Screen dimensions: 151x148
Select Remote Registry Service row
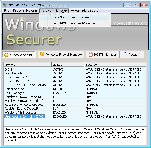coord(75,81)
